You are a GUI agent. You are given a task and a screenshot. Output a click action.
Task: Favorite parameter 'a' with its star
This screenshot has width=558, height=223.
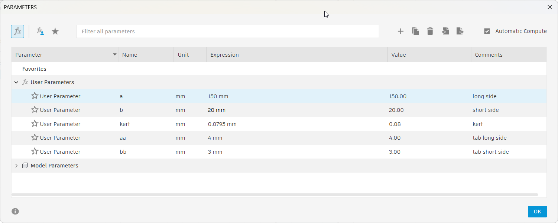point(35,96)
